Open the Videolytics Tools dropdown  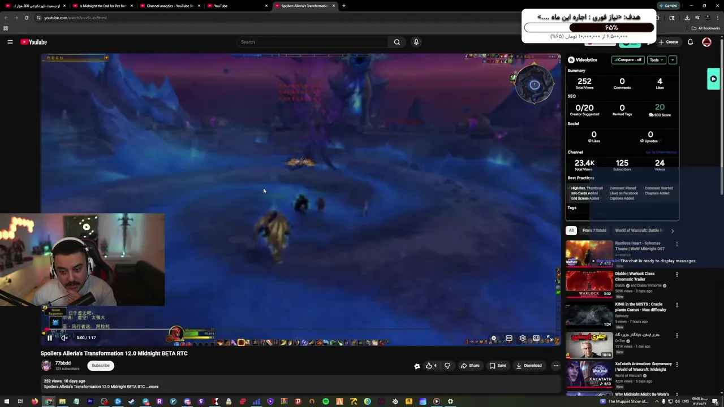pos(656,60)
